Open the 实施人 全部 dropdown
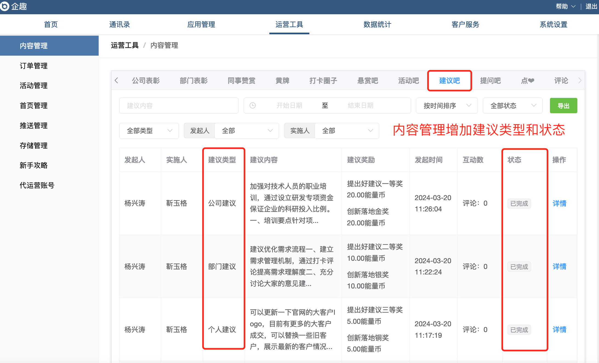The height and width of the screenshot is (363, 599). 347,131
